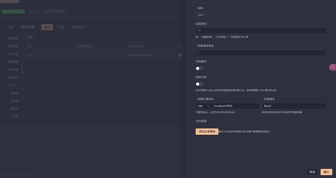This screenshot has height=178, width=336.
Task: Toggle the 回源 SNI switch
Action: tap(200, 84)
